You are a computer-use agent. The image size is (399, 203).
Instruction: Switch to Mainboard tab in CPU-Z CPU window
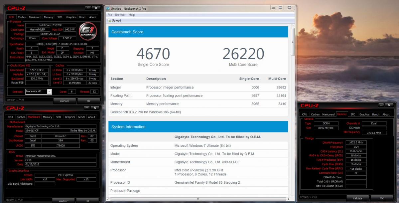(35, 17)
